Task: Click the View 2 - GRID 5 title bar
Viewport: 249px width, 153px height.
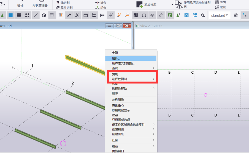Action: (x=192, y=26)
